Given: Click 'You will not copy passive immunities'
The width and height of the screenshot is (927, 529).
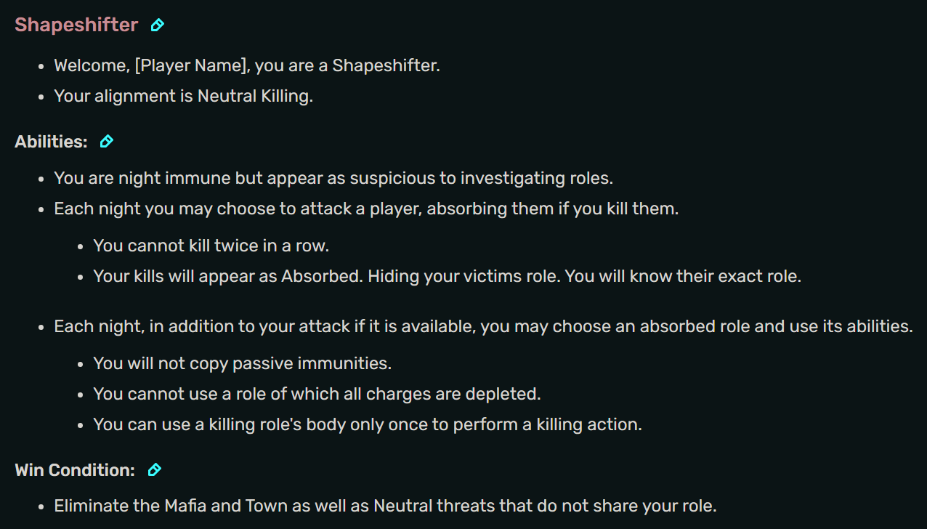Looking at the screenshot, I should coord(243,363).
